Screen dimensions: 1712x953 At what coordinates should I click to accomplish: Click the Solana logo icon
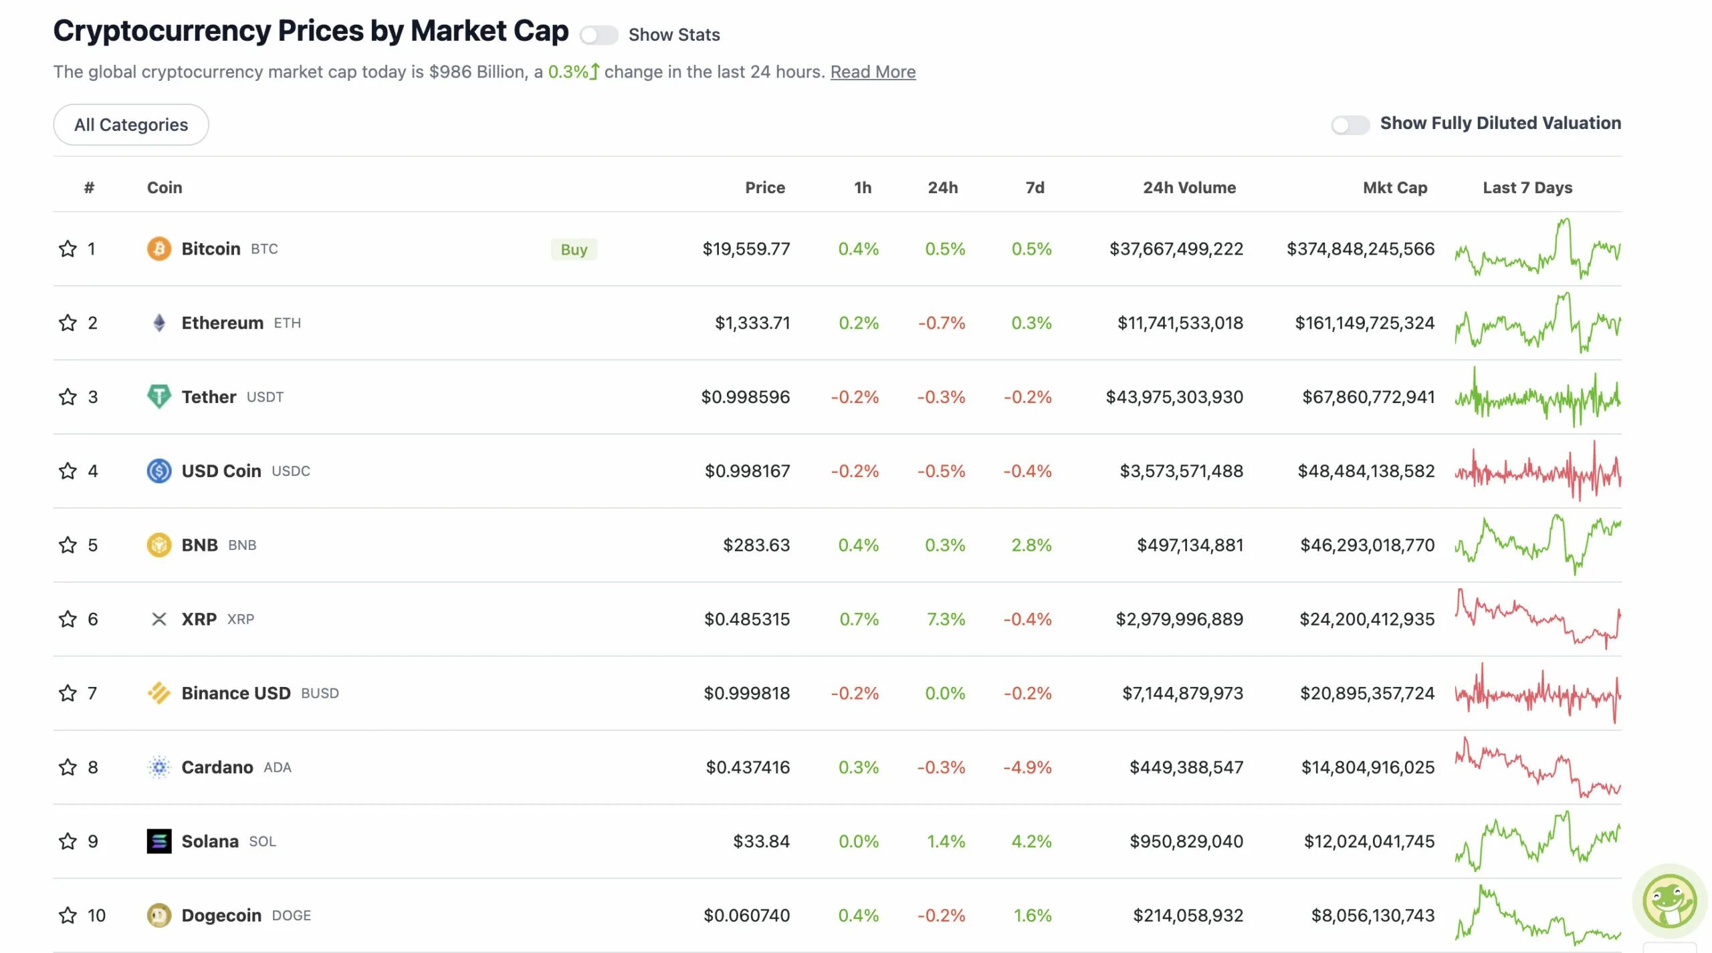(158, 841)
